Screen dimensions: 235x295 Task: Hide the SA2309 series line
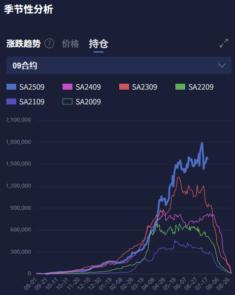pos(138,87)
